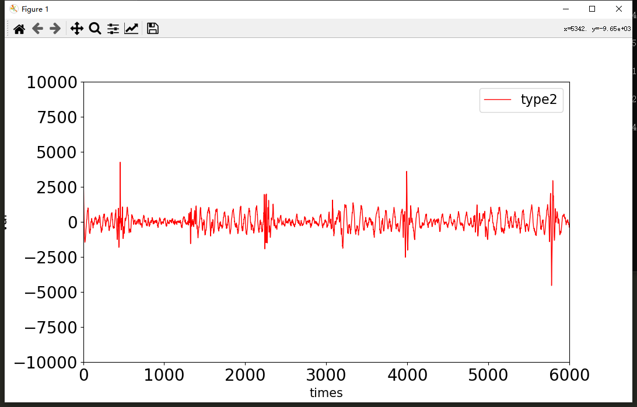Click the matplotlib icon in the title bar

click(14, 9)
